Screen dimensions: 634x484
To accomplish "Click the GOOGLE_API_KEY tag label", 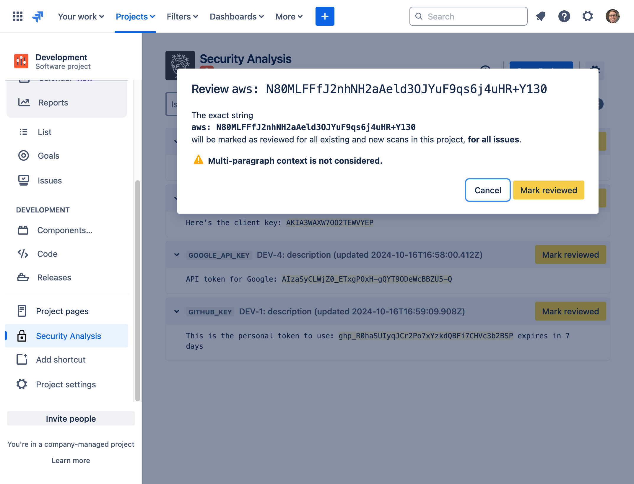I will 219,255.
